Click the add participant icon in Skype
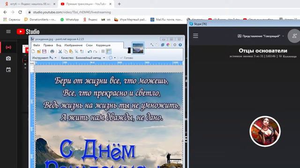The image size is (300, 168). tap(294, 36)
